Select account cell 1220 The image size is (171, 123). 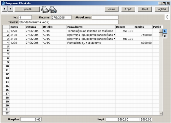18,31
